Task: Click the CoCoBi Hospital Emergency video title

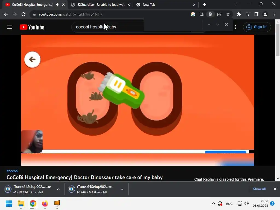Action: (x=84, y=177)
